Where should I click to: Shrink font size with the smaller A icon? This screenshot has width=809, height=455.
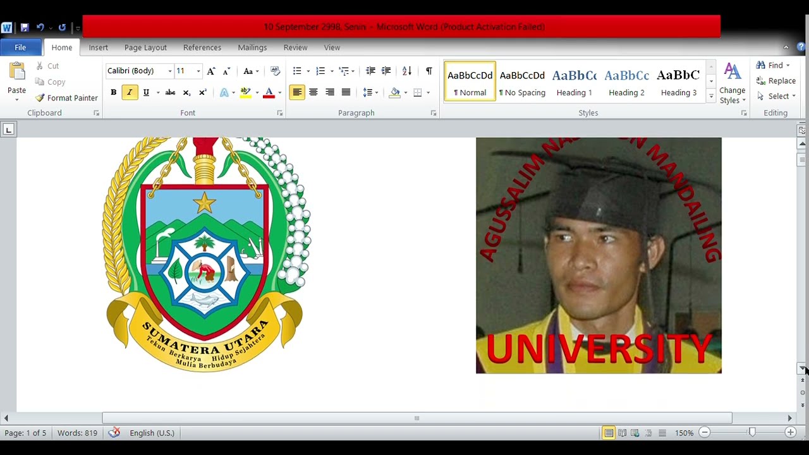pos(226,71)
